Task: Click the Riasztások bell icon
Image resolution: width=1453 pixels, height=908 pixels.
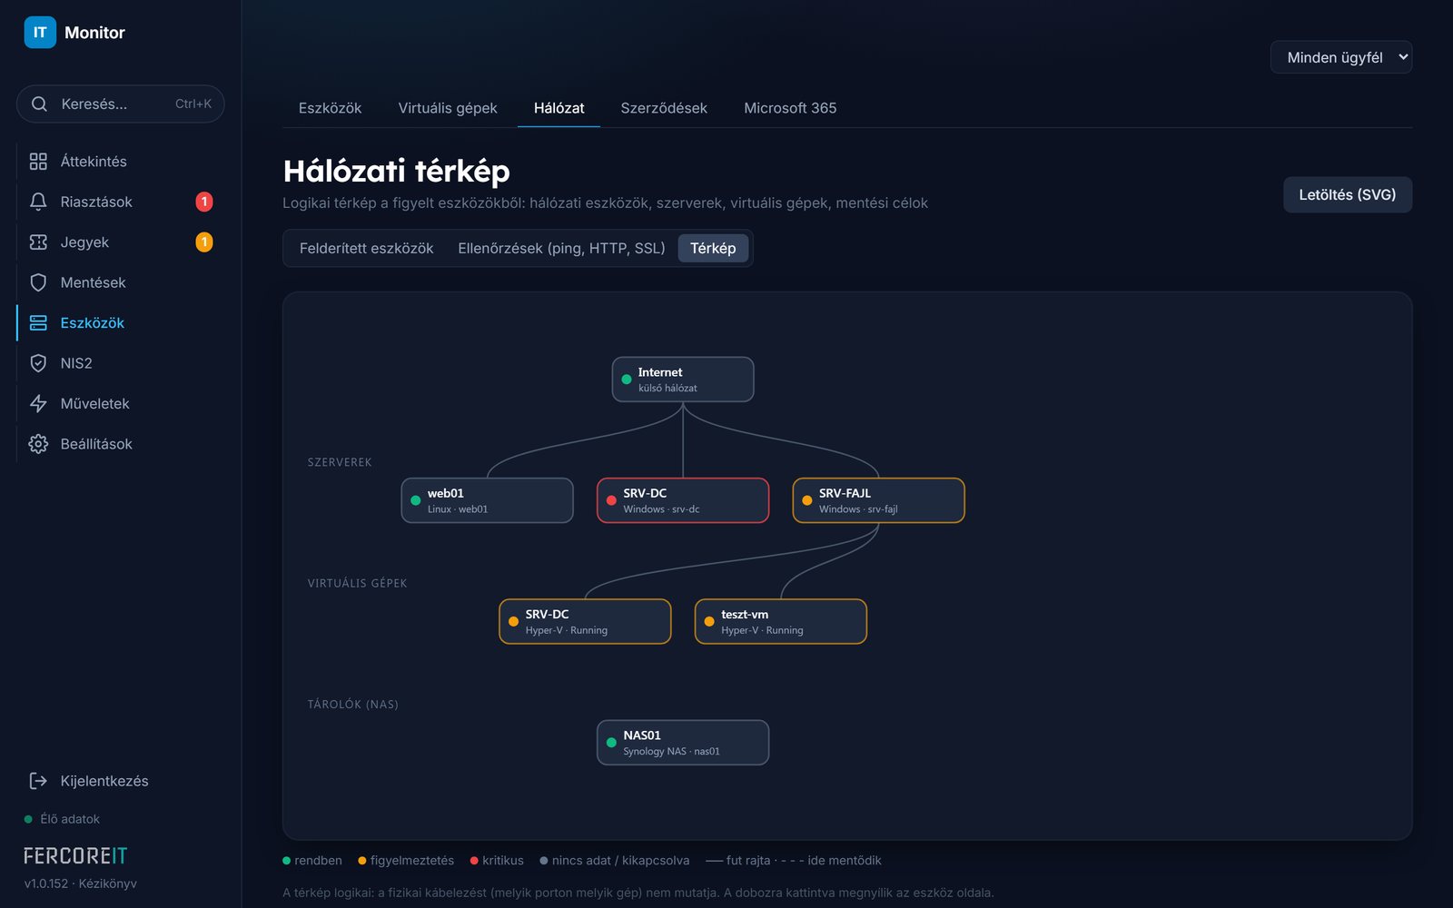Action: [x=38, y=202]
